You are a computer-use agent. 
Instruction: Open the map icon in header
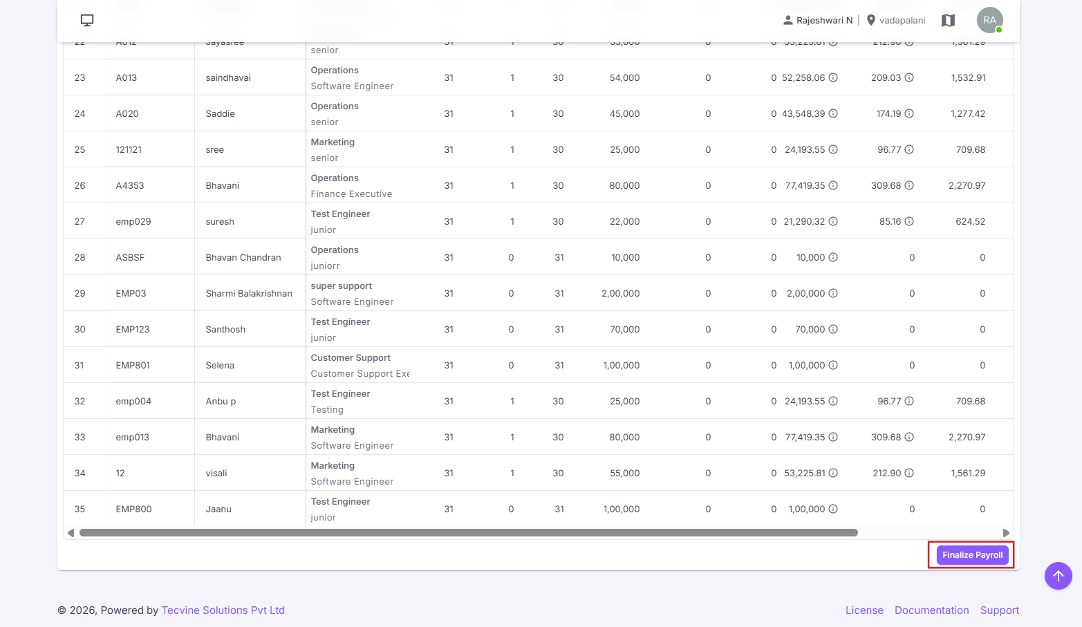pos(949,21)
